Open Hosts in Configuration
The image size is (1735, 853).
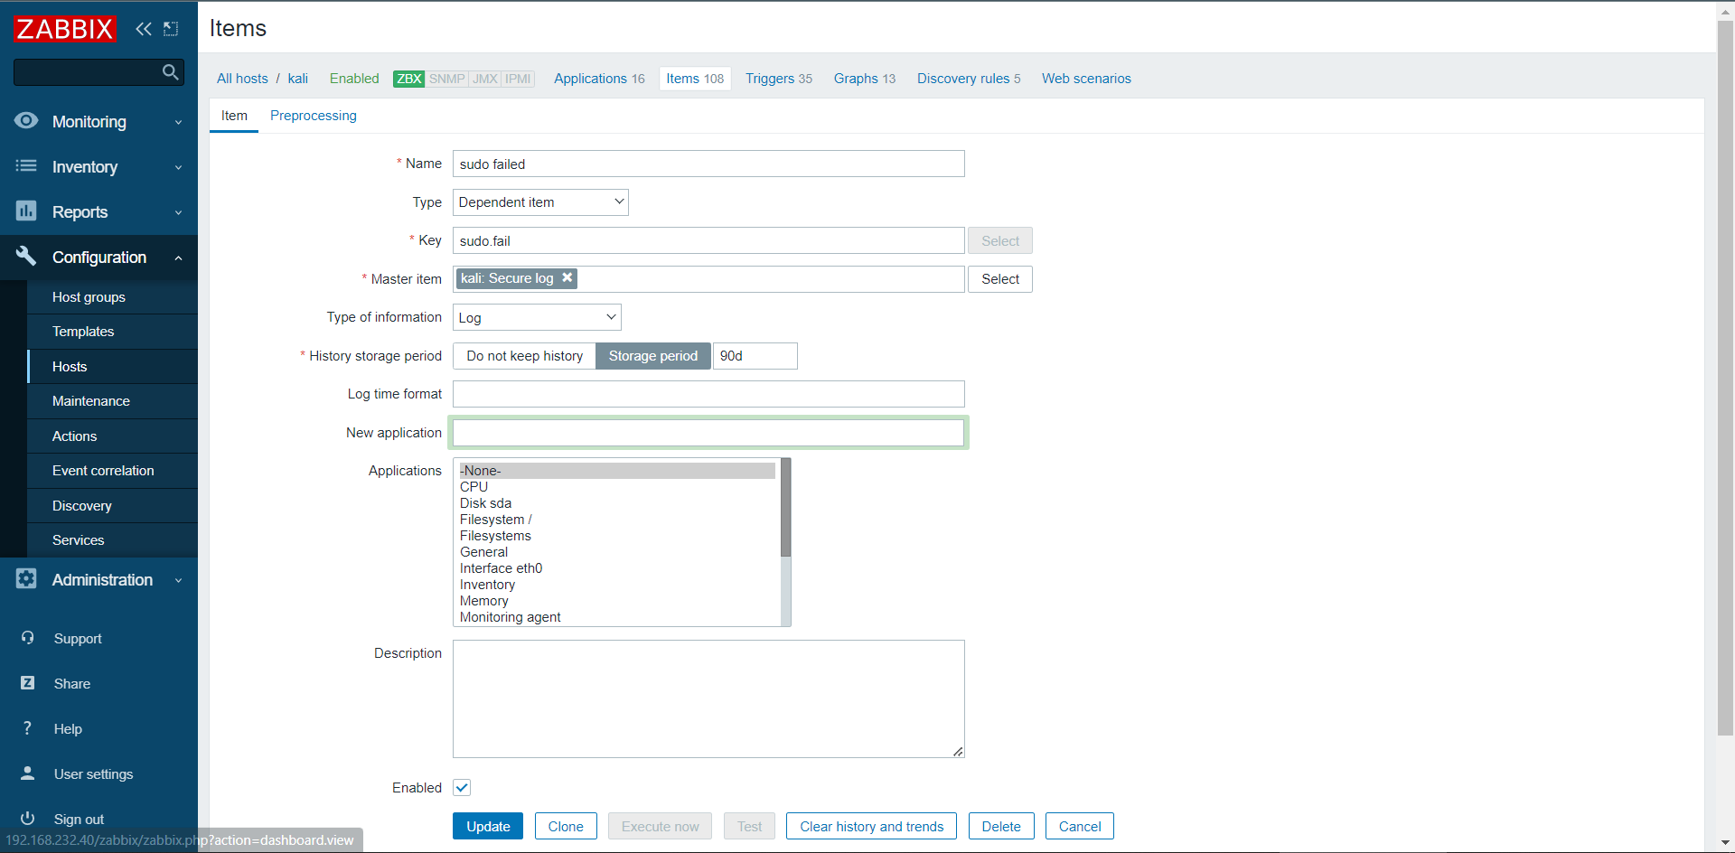click(x=112, y=367)
